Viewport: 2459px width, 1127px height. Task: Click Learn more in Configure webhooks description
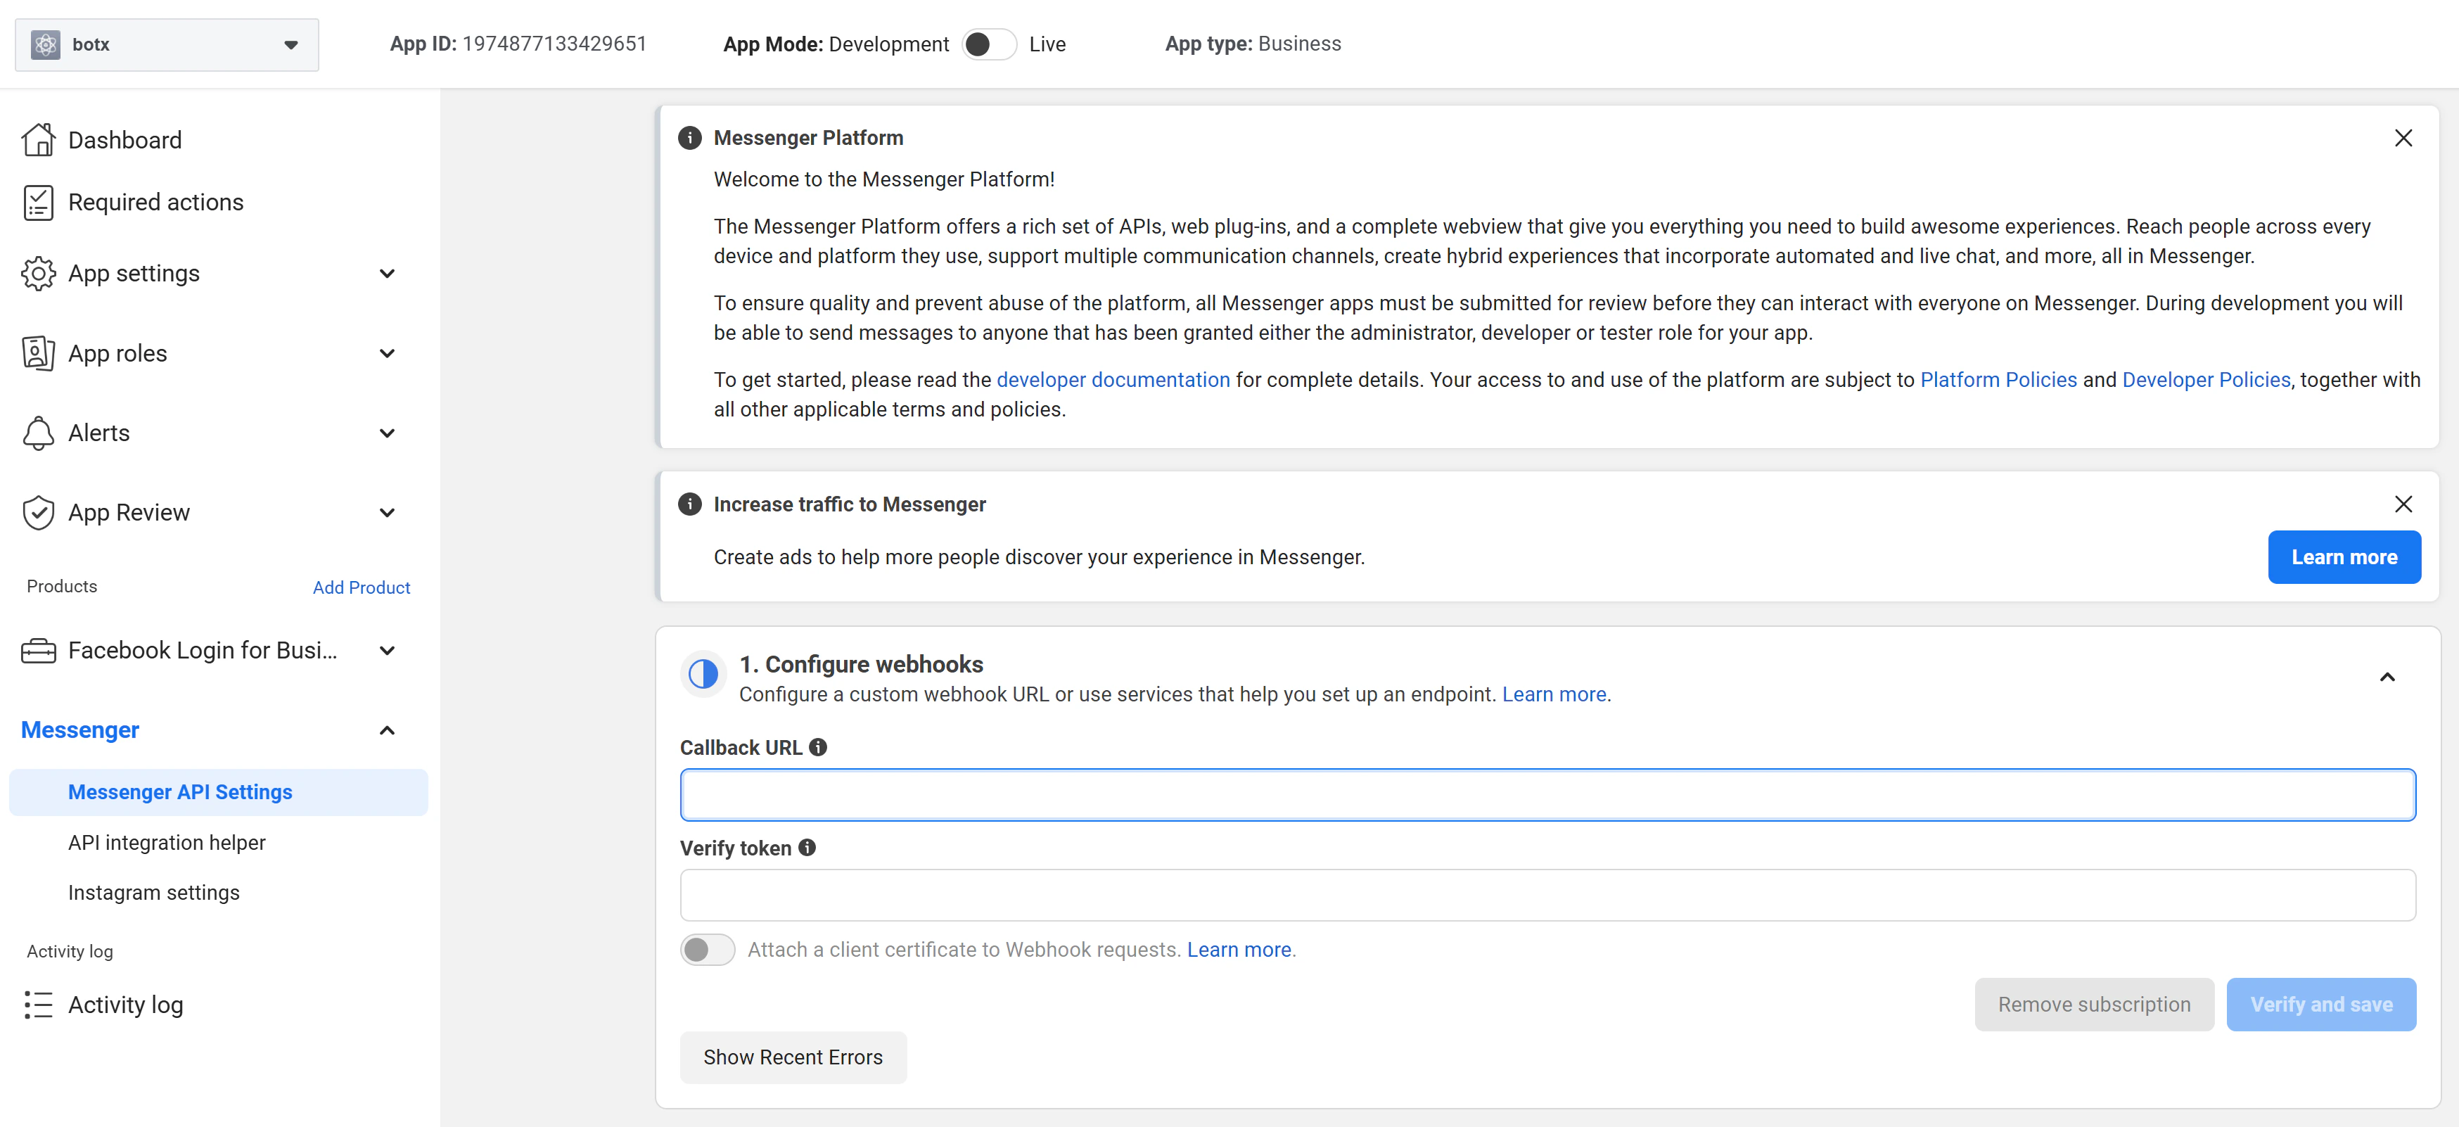[1554, 694]
